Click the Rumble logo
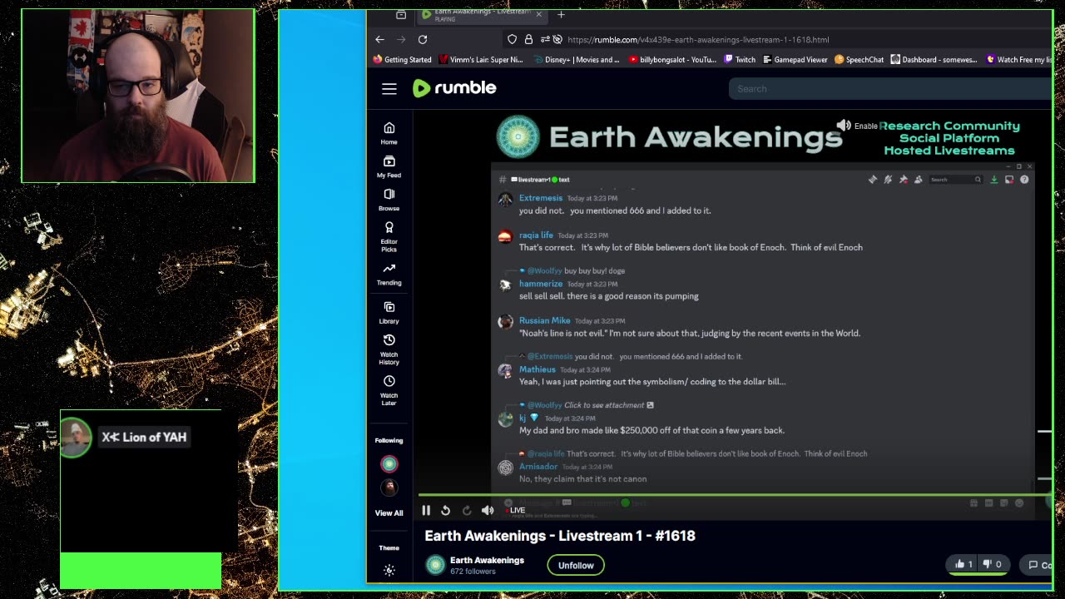 click(454, 88)
